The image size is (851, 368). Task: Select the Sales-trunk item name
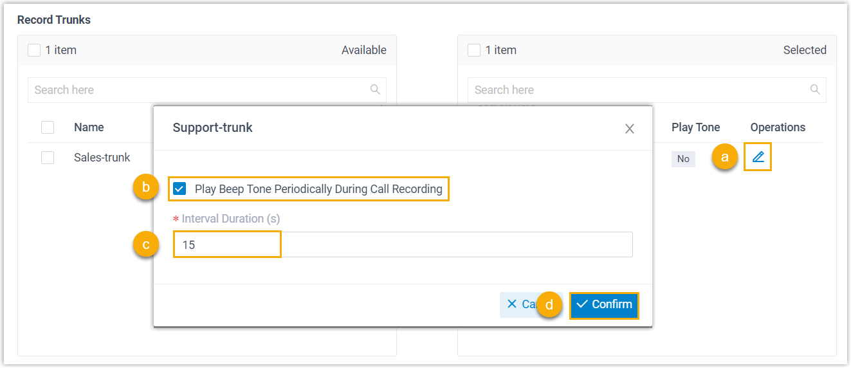pyautogui.click(x=102, y=158)
